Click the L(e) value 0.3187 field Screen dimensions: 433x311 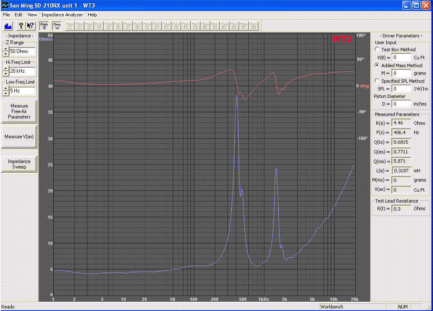coord(401,171)
